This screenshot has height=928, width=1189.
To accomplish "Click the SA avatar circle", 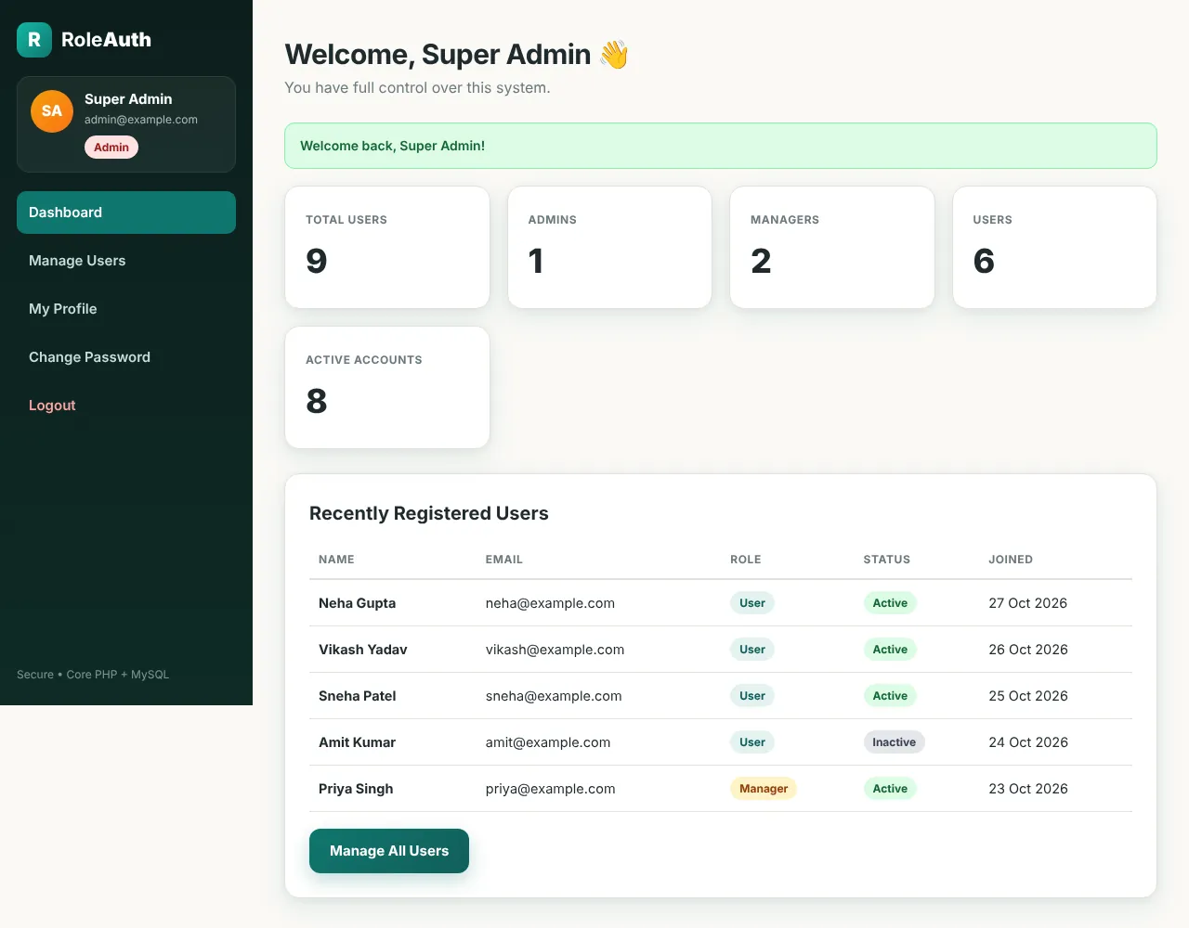I will click(52, 111).
